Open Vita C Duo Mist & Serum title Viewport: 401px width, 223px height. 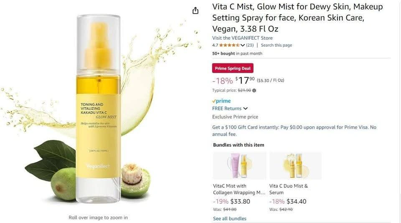tap(289, 189)
